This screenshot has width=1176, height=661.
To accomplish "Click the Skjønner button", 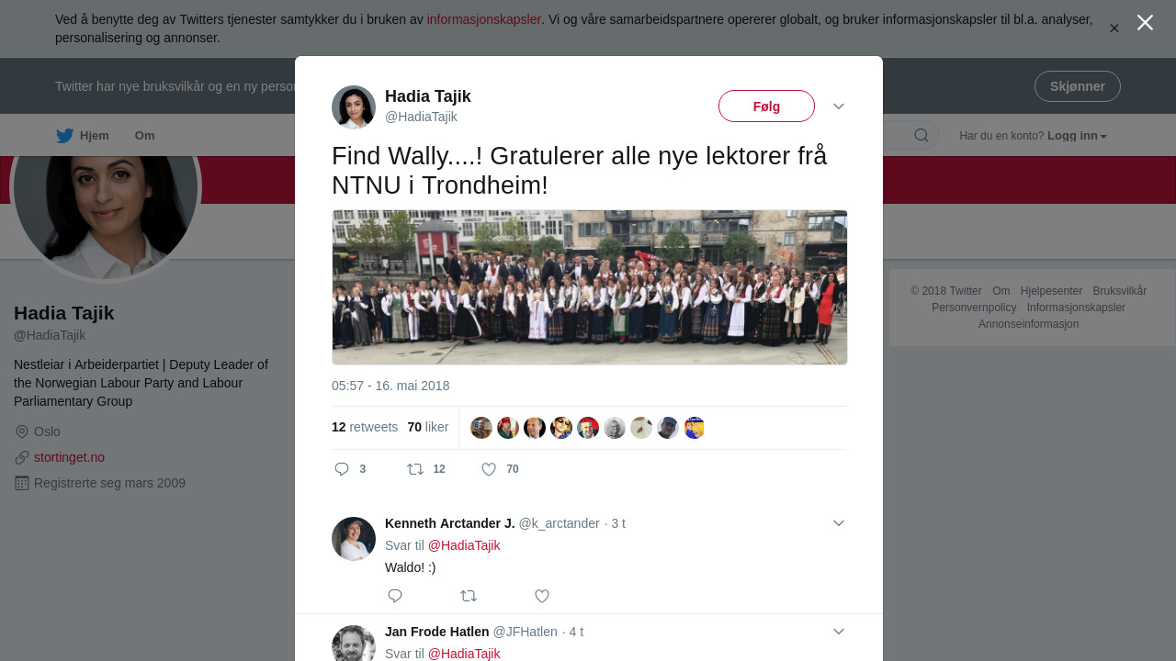I will click(1078, 86).
